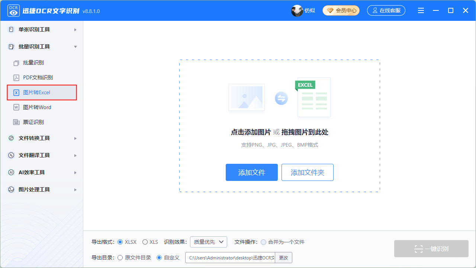The image size is (476, 268).
Task: Click the image placeholder illustration
Action: pos(247,98)
